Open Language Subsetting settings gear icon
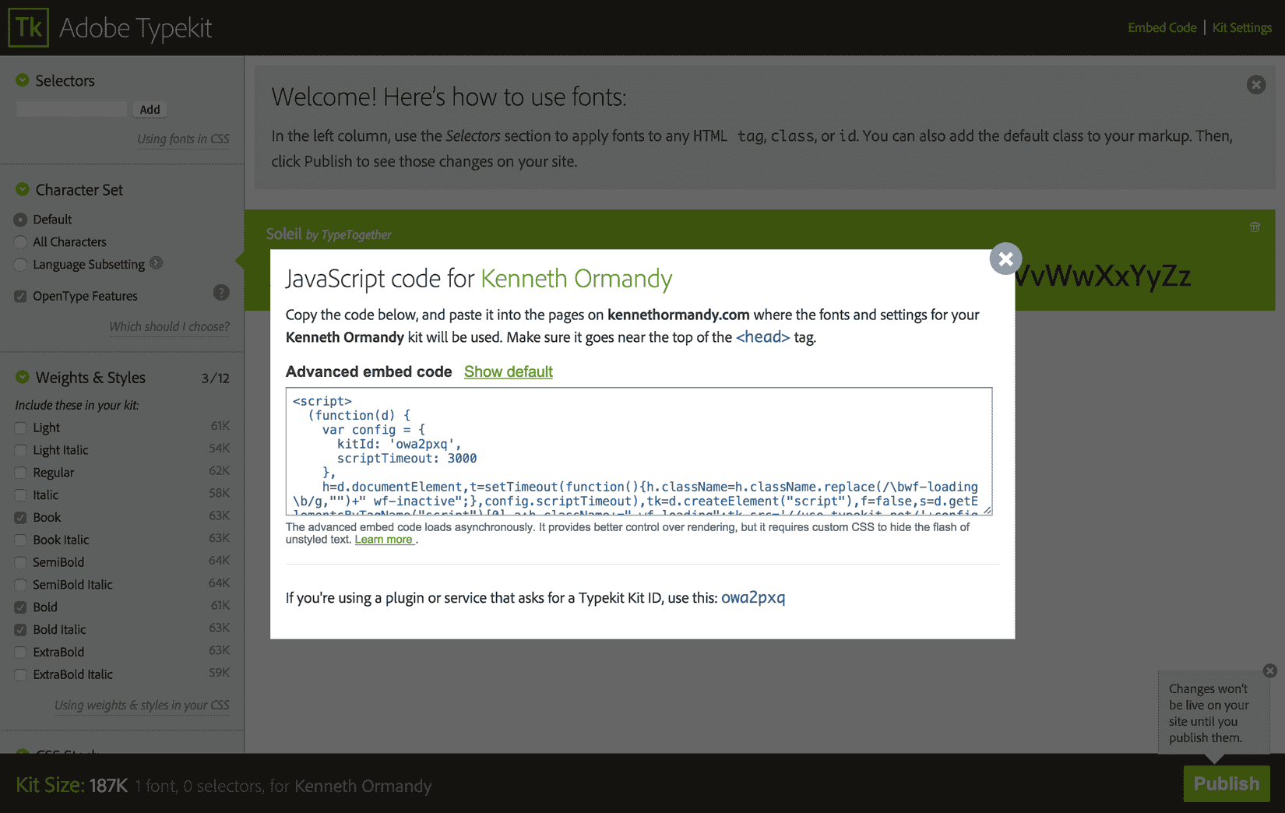The width and height of the screenshot is (1285, 813). (x=157, y=263)
